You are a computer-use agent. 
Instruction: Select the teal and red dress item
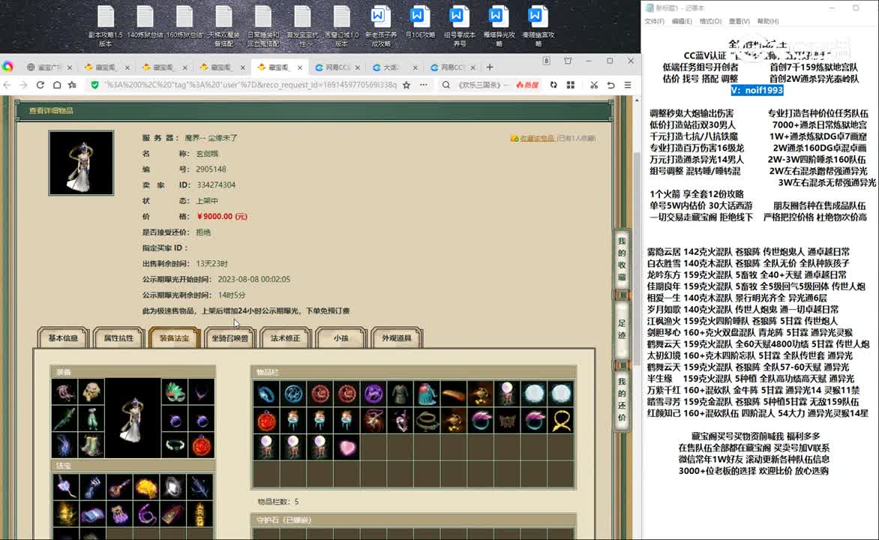point(427,394)
